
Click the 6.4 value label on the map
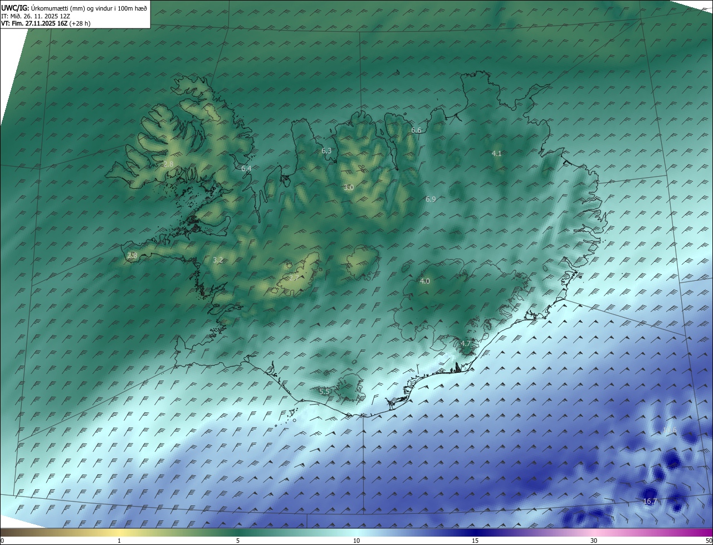tap(246, 168)
